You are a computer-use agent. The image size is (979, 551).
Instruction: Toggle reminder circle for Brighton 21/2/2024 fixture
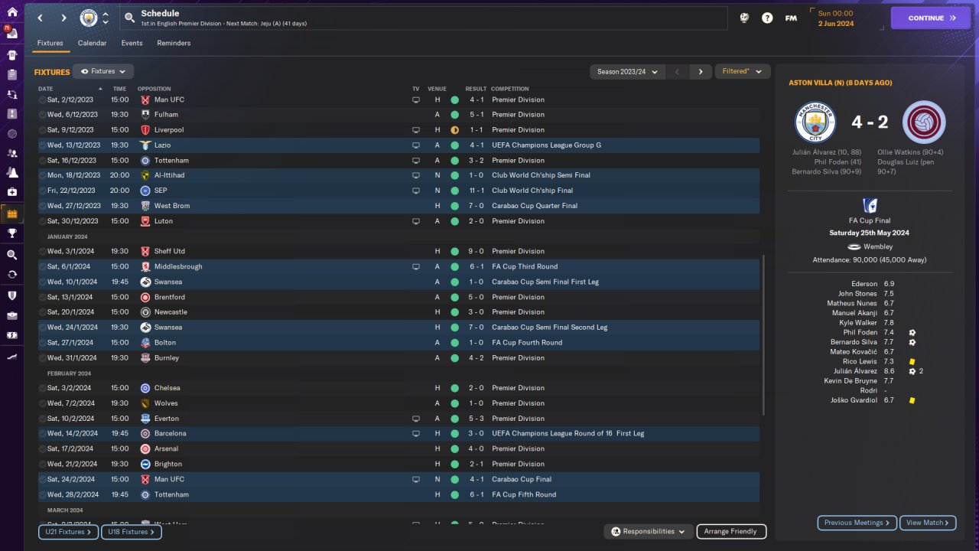42,464
